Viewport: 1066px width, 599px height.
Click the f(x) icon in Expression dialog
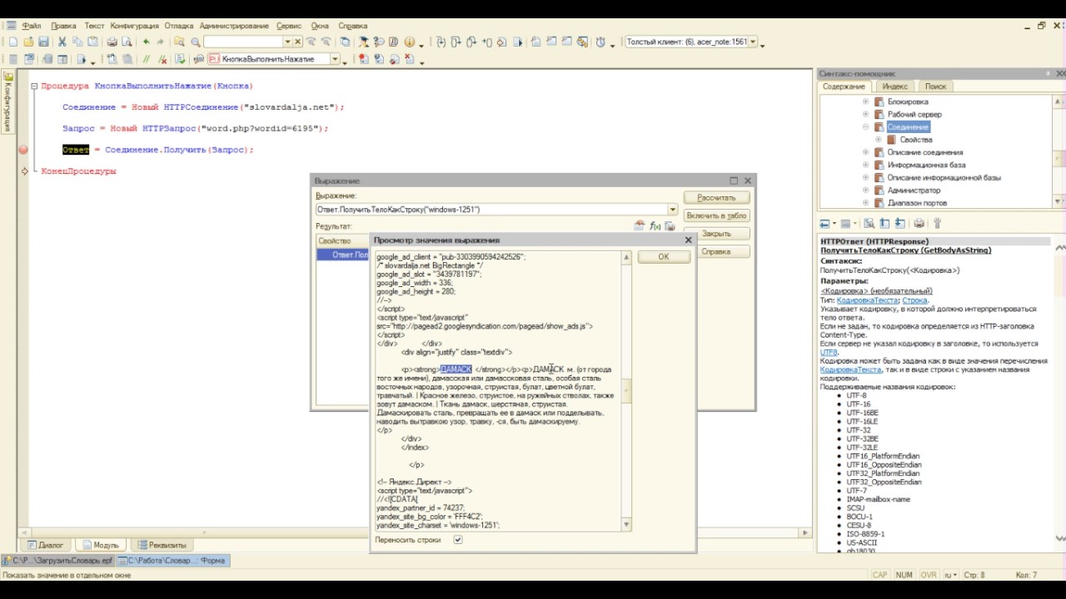[x=655, y=225]
